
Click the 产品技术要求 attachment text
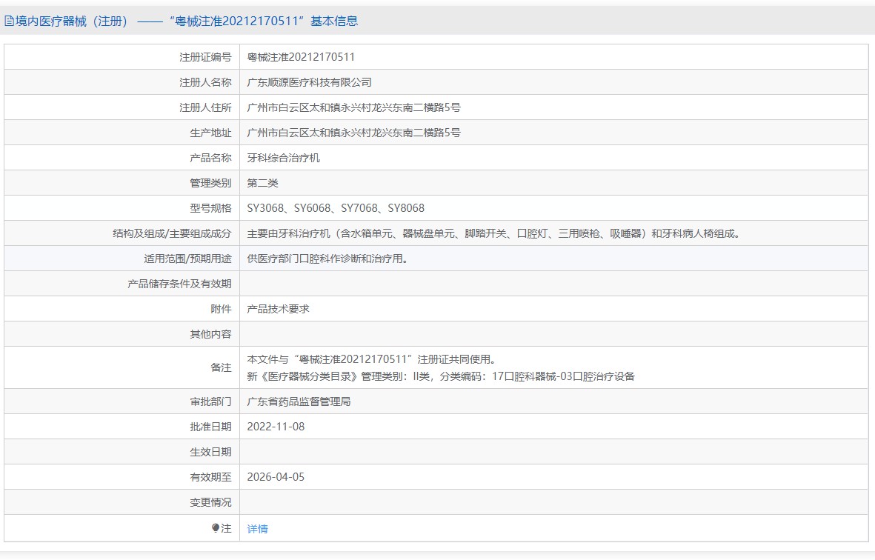(278, 309)
